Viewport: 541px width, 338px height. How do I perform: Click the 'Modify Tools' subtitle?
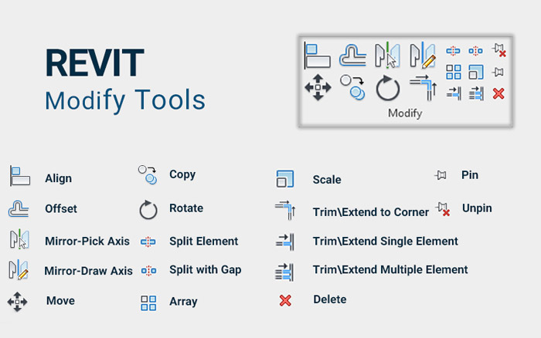click(125, 100)
